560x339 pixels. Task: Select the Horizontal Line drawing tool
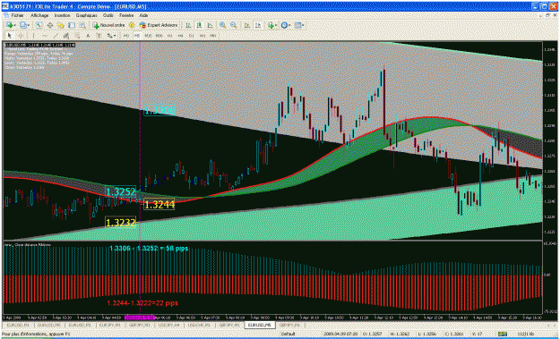[x=45, y=35]
